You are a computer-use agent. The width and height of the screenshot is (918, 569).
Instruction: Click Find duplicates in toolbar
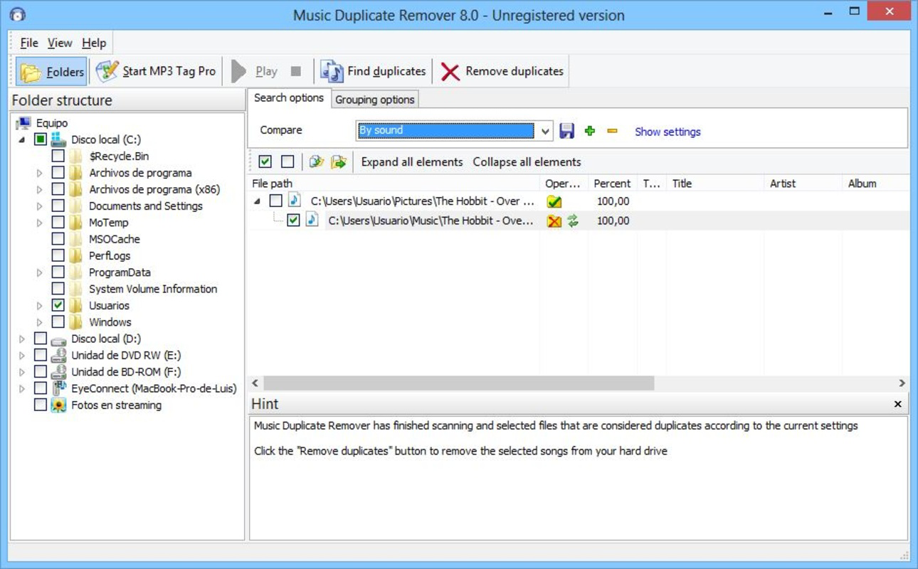point(374,71)
